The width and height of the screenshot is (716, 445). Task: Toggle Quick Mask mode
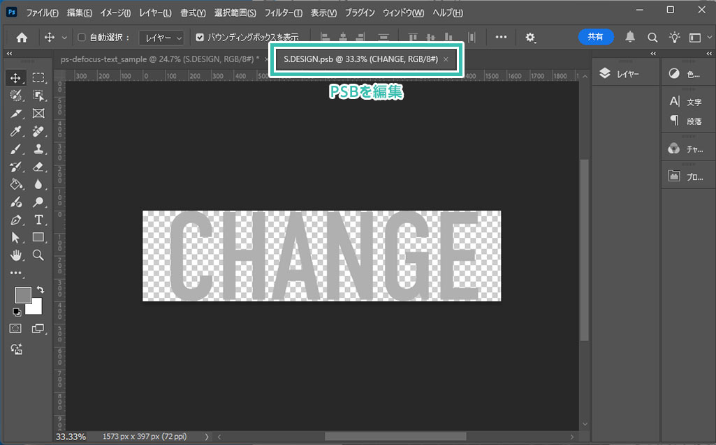click(15, 329)
